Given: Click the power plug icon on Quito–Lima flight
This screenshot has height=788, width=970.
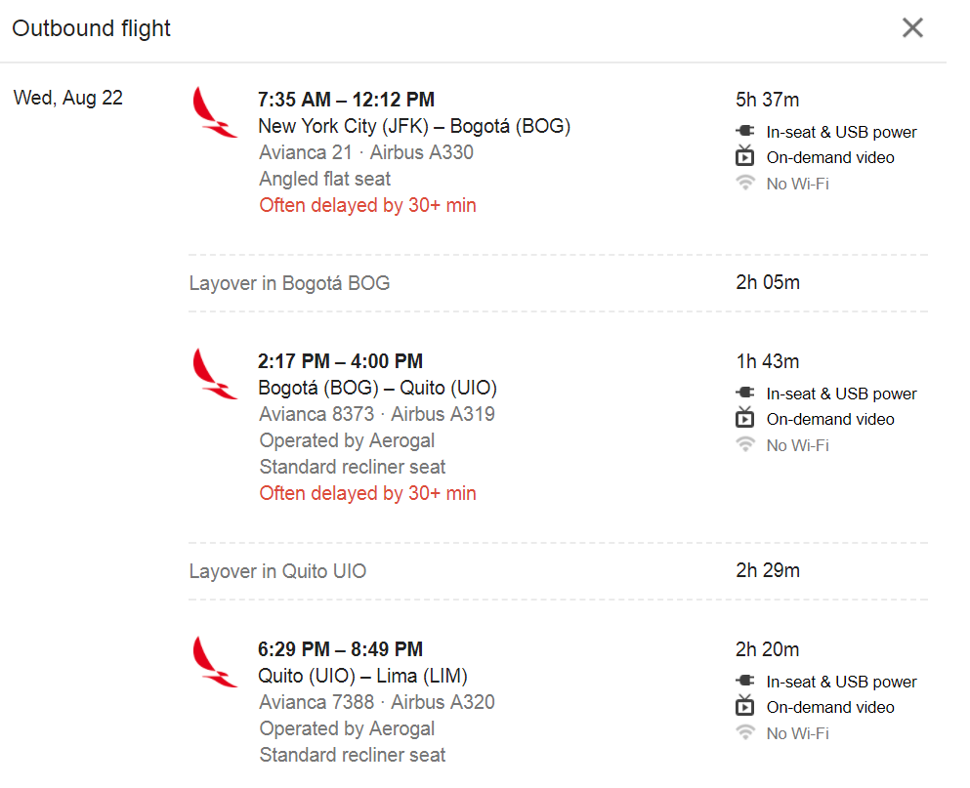Looking at the screenshot, I should point(745,681).
